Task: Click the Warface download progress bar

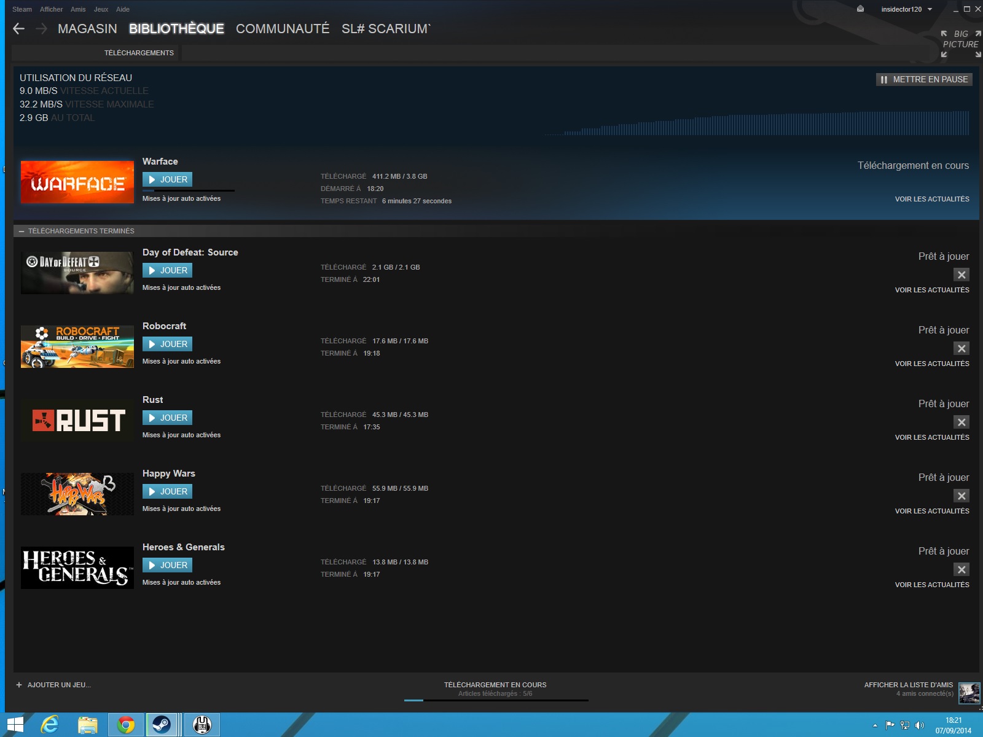Action: point(189,190)
